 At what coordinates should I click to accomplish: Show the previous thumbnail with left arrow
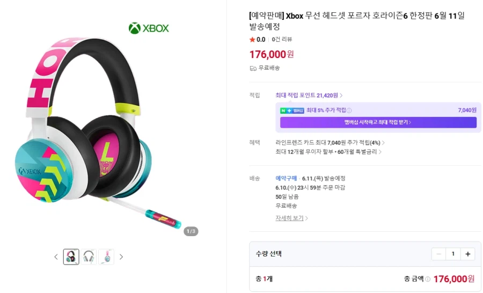pyautogui.click(x=56, y=257)
